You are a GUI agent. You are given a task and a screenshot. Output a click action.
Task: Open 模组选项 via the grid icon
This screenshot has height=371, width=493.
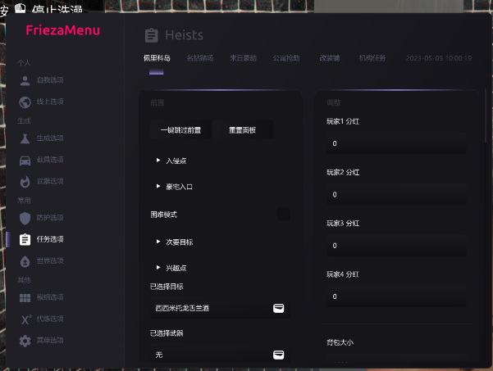(x=25, y=297)
